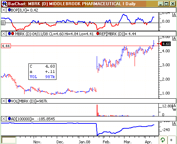
Task: Close the BarChart window
Action: pyautogui.click(x=173, y=4)
